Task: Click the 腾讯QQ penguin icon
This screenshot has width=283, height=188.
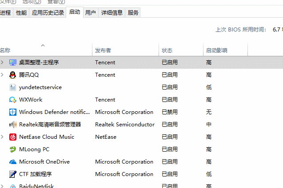Action: (12, 75)
